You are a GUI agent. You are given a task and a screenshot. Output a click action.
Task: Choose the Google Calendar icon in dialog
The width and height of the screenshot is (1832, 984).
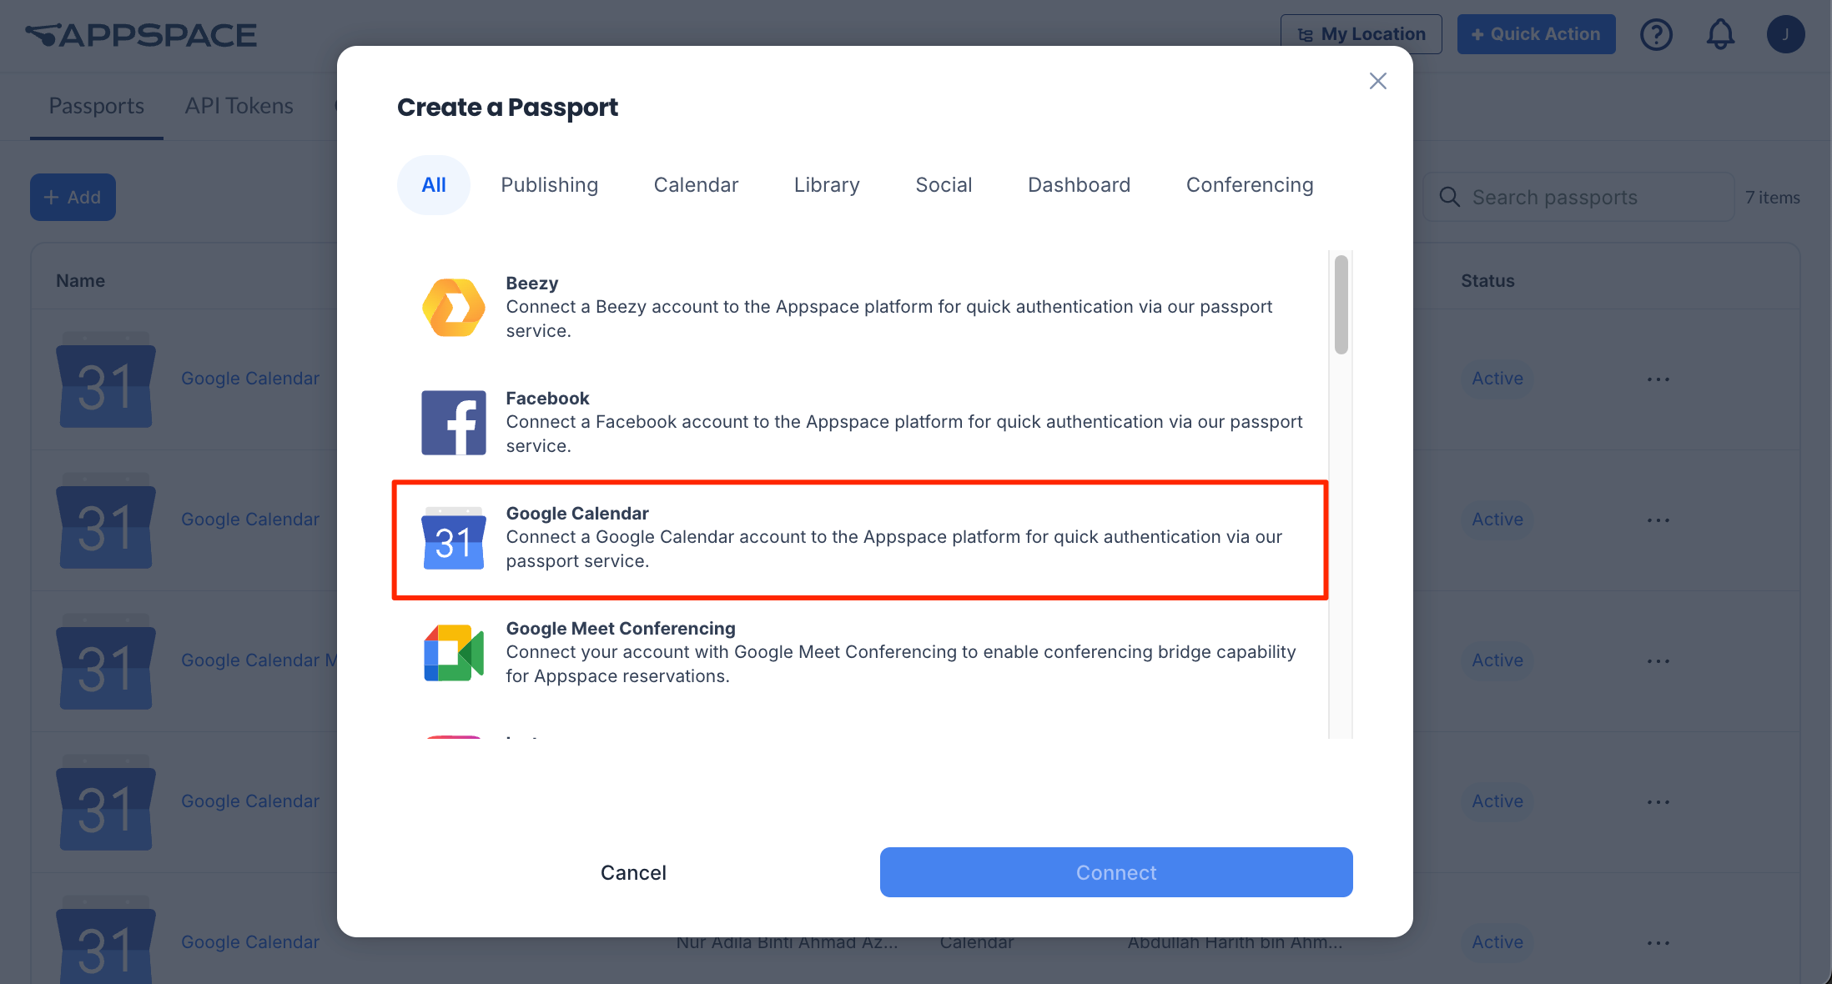pyautogui.click(x=453, y=538)
